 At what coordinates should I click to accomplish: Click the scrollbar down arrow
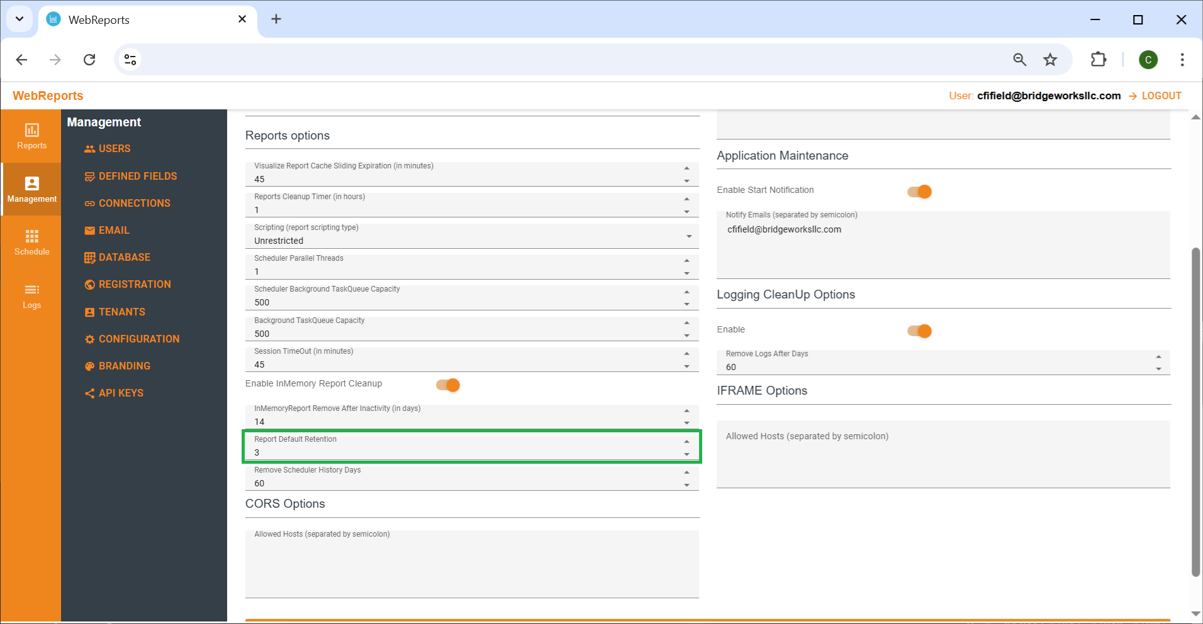click(x=1195, y=614)
